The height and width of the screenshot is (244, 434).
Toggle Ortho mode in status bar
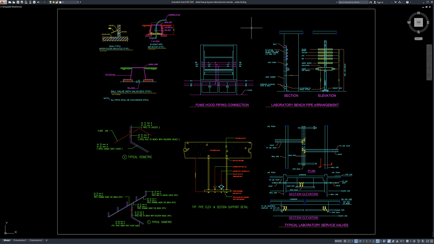pos(356,241)
